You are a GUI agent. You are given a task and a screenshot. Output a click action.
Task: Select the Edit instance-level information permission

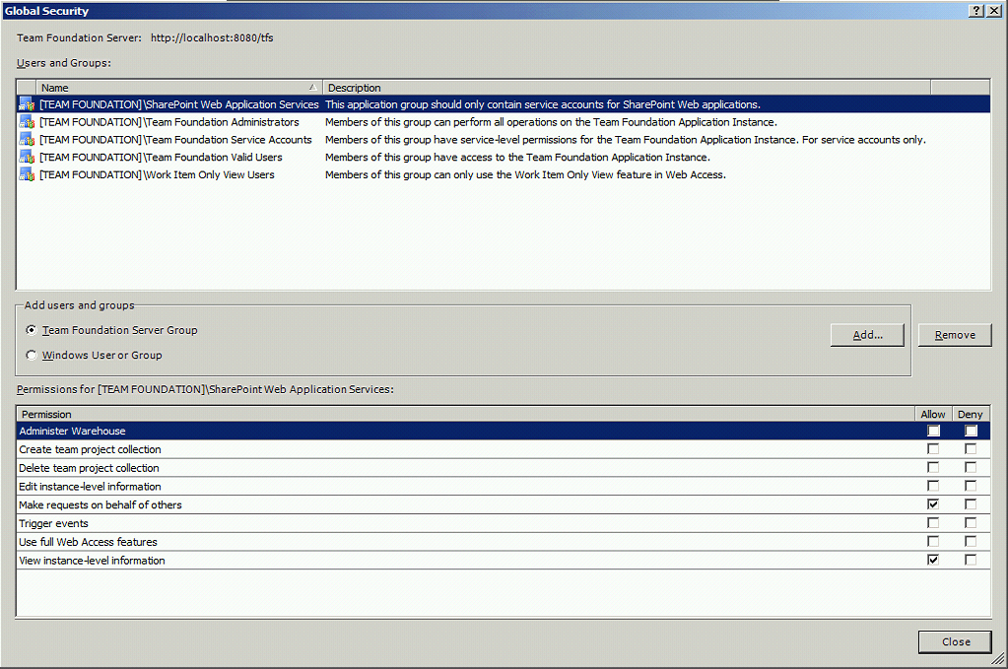pyautogui.click(x=504, y=487)
